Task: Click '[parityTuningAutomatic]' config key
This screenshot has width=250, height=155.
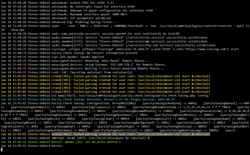Action: click(30, 107)
